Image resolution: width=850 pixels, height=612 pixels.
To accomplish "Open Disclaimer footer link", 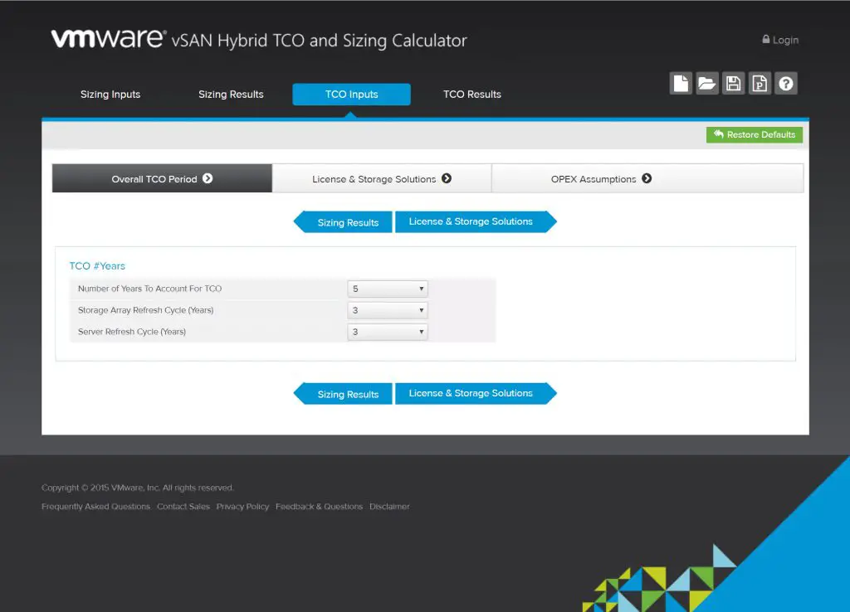I will (389, 507).
